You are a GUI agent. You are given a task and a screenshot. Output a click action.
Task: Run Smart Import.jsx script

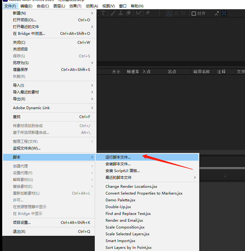pyautogui.click(x=147, y=241)
